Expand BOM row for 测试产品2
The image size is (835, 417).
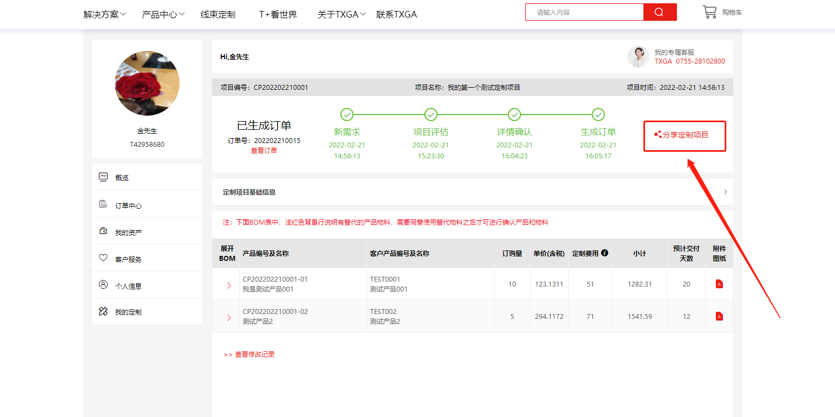[x=229, y=317]
